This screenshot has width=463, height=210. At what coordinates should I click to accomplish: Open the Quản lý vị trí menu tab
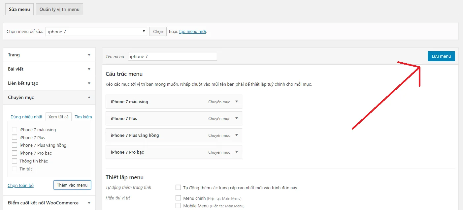(59, 9)
